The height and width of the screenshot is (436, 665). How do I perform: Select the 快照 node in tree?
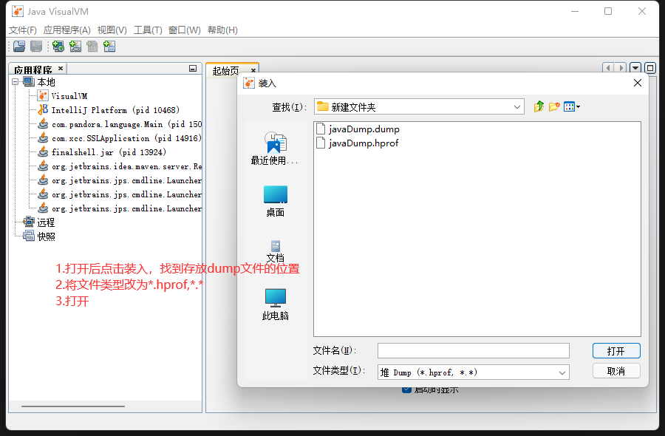[46, 236]
